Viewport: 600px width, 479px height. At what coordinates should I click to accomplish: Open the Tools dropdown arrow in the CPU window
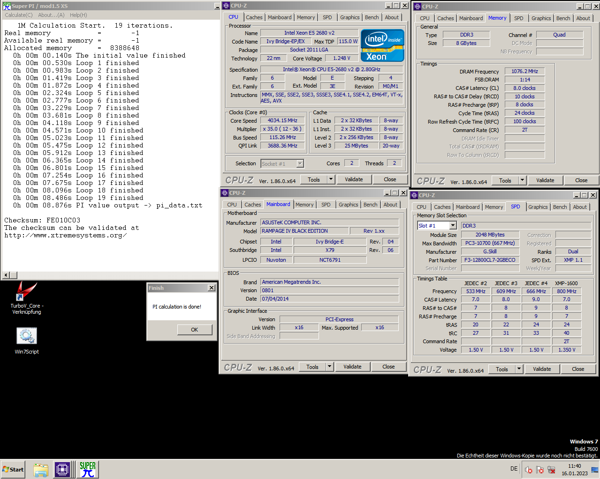[331, 179]
